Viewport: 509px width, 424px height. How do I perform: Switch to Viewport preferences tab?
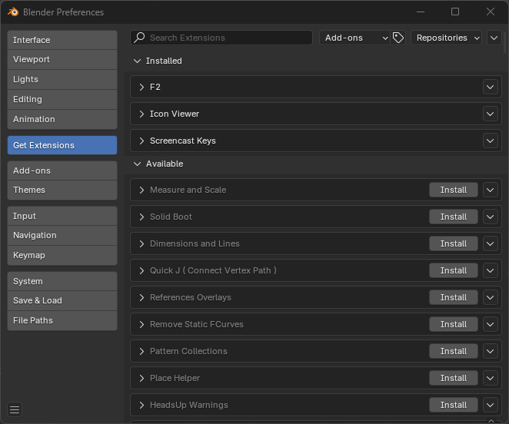click(x=62, y=59)
